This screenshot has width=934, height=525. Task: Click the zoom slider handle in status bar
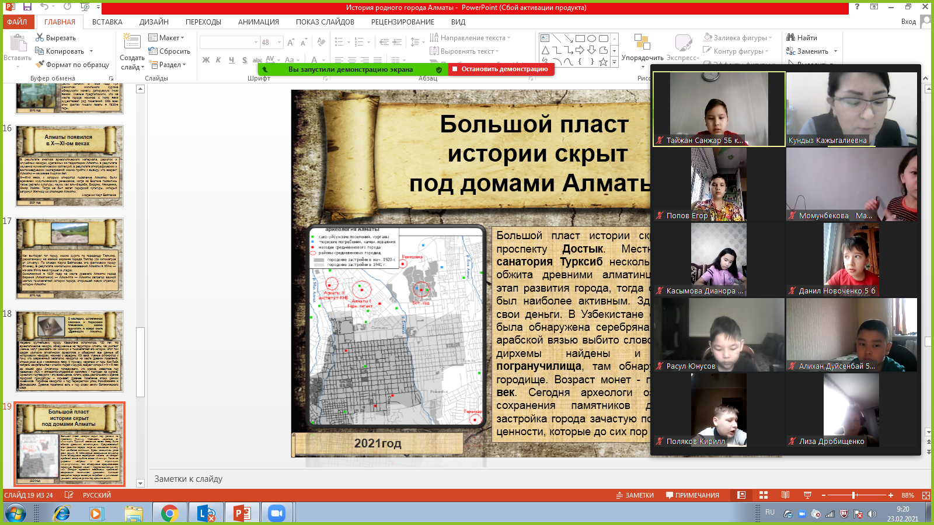[854, 495]
